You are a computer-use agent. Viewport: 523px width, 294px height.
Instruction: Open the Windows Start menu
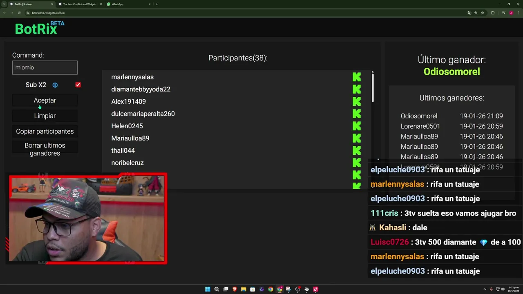click(x=208, y=289)
